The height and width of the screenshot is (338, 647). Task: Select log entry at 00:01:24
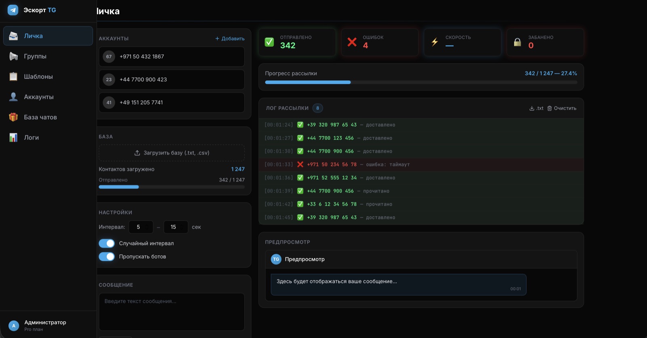pos(421,125)
